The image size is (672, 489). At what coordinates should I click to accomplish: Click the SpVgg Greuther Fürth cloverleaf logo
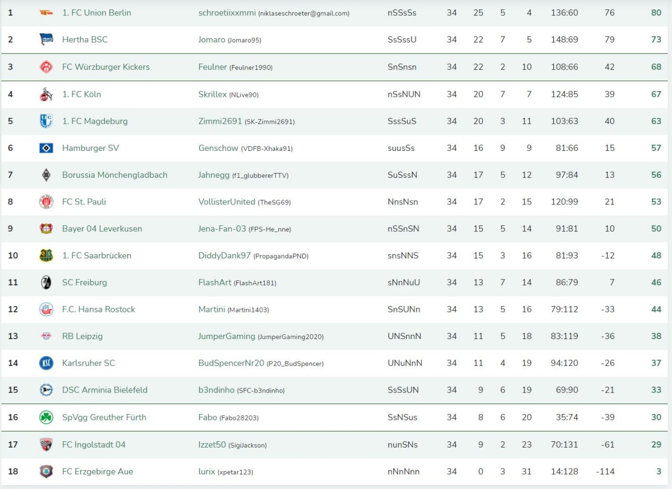click(x=46, y=418)
